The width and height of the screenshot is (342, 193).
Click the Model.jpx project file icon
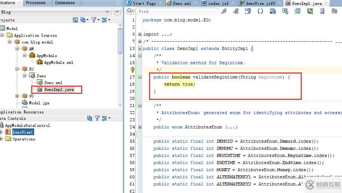click(x=25, y=103)
